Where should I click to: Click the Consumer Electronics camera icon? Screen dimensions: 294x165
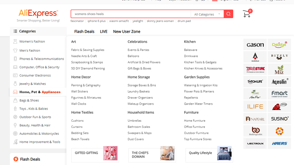click(15, 75)
